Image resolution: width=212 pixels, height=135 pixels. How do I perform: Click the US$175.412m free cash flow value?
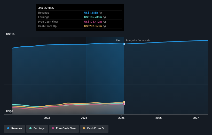pos(93,22)
